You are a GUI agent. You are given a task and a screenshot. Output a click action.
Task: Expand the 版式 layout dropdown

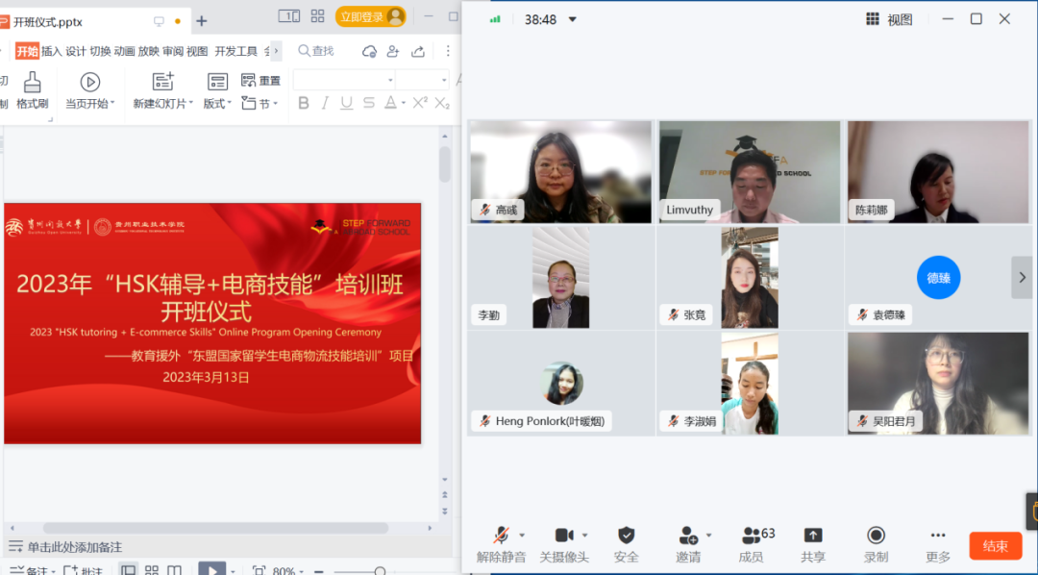[217, 104]
